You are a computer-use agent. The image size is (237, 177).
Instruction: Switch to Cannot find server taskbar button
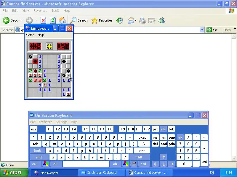pos(149,173)
